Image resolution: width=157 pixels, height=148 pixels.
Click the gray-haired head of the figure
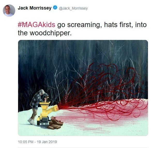(42, 92)
